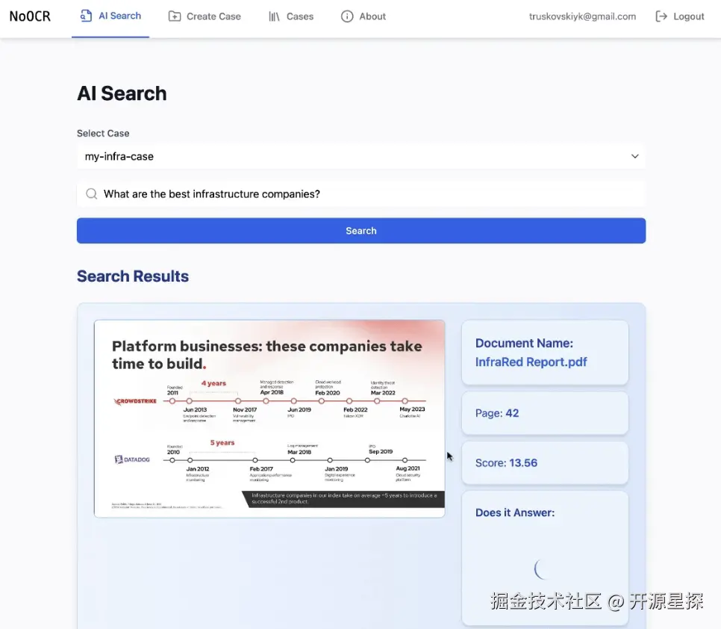
Task: Click the magnifying glass in the search field
Action: click(90, 193)
